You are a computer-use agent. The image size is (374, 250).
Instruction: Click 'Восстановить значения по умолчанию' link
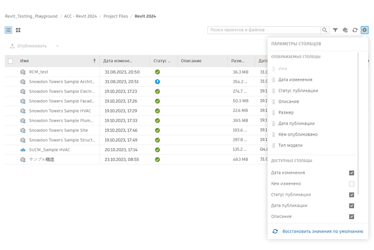(x=322, y=231)
